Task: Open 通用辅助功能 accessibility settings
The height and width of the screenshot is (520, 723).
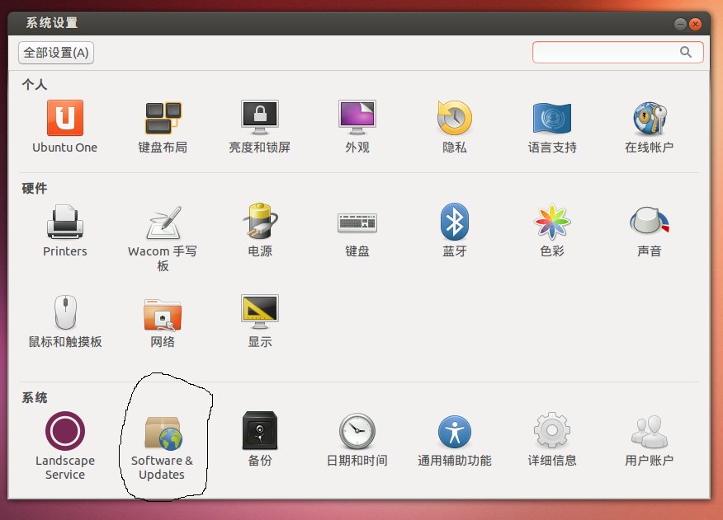Action: click(x=455, y=439)
